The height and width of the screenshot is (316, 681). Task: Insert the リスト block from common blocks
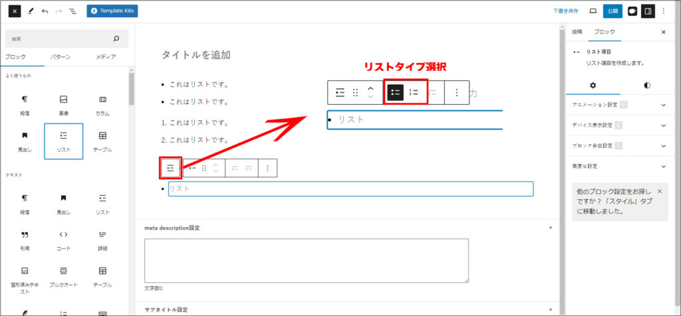[64, 141]
